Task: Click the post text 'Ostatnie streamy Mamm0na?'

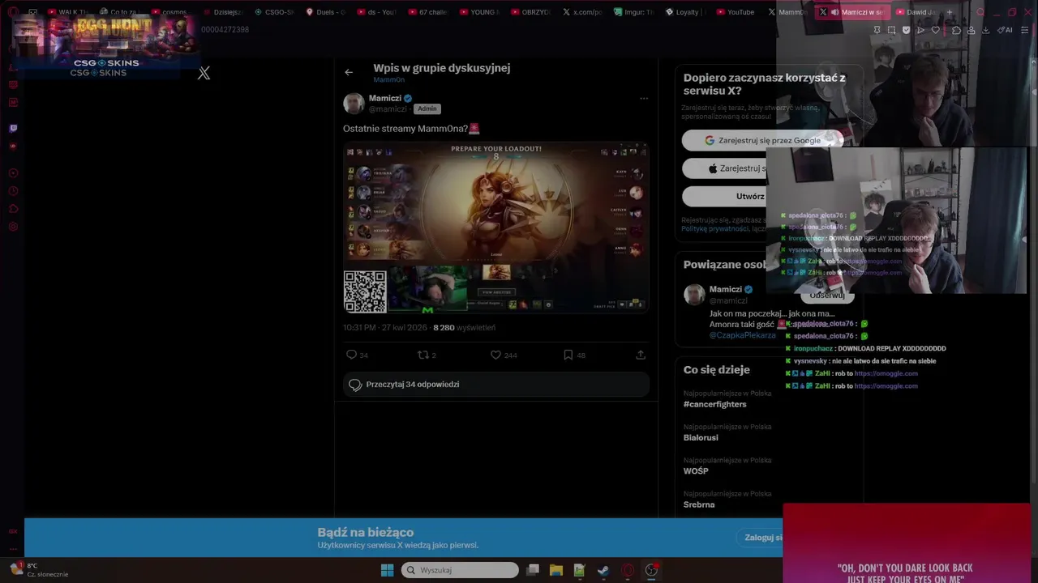Action: point(406,129)
